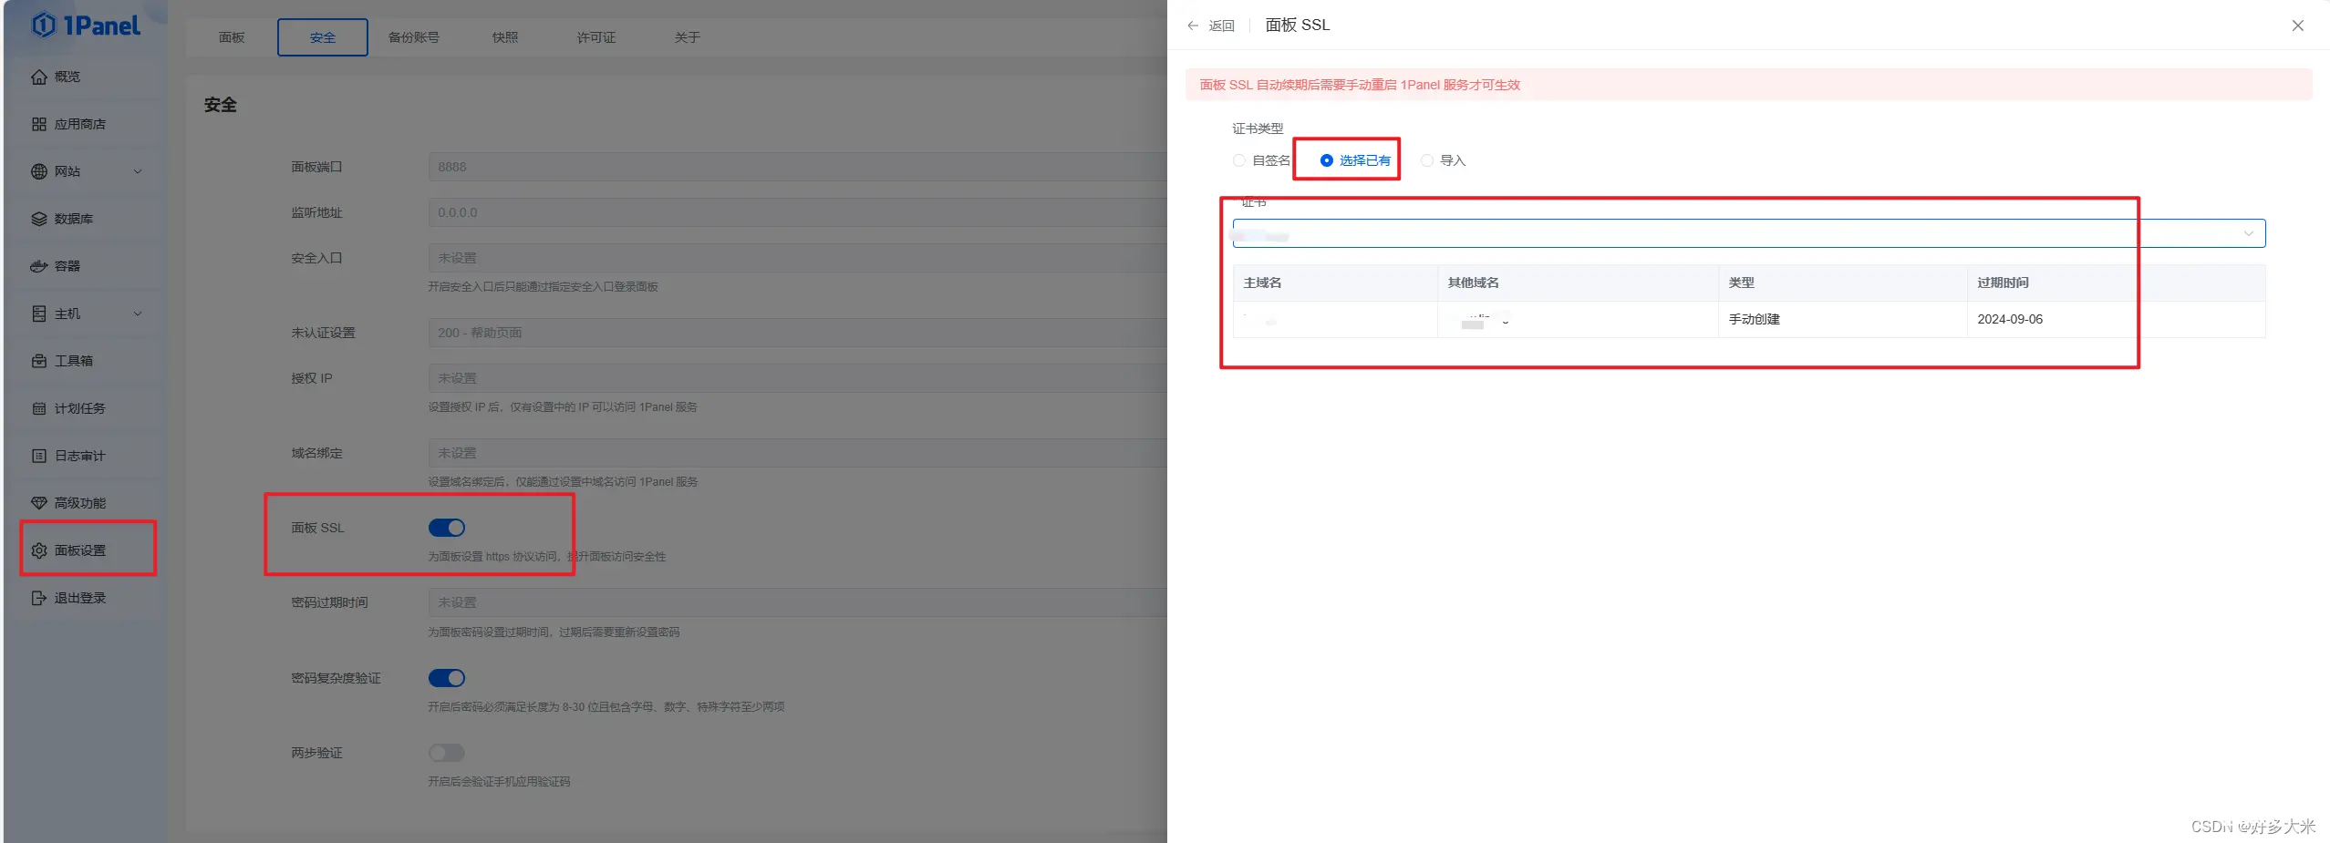Viewport: 2330px width, 843px height.
Task: Close the 面板 SSL drawer
Action: pos(2298,26)
